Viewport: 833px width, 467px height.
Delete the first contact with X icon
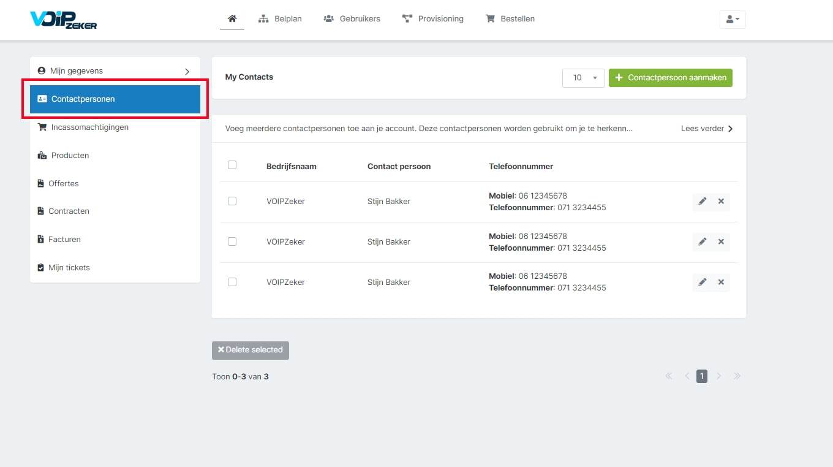tap(721, 202)
